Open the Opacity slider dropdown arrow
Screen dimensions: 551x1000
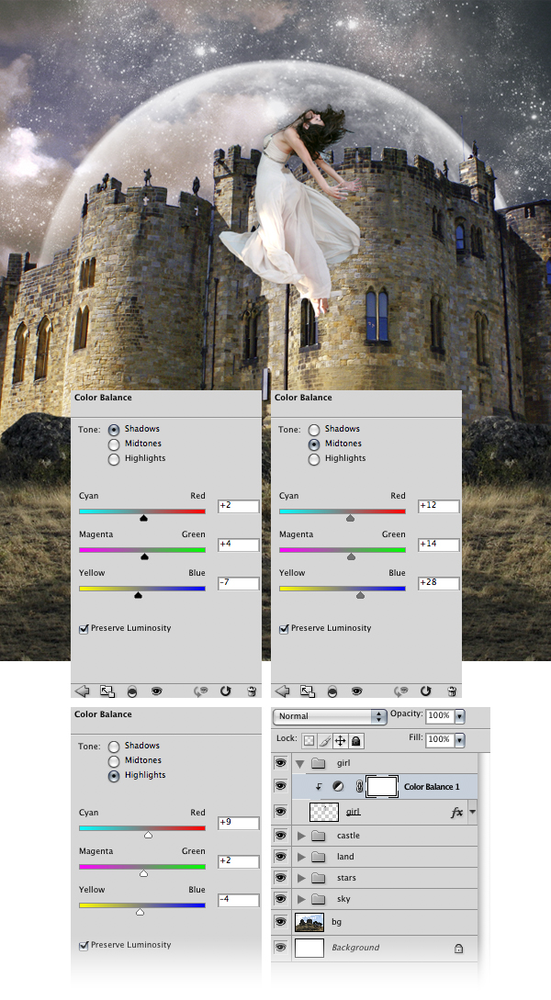tap(459, 715)
